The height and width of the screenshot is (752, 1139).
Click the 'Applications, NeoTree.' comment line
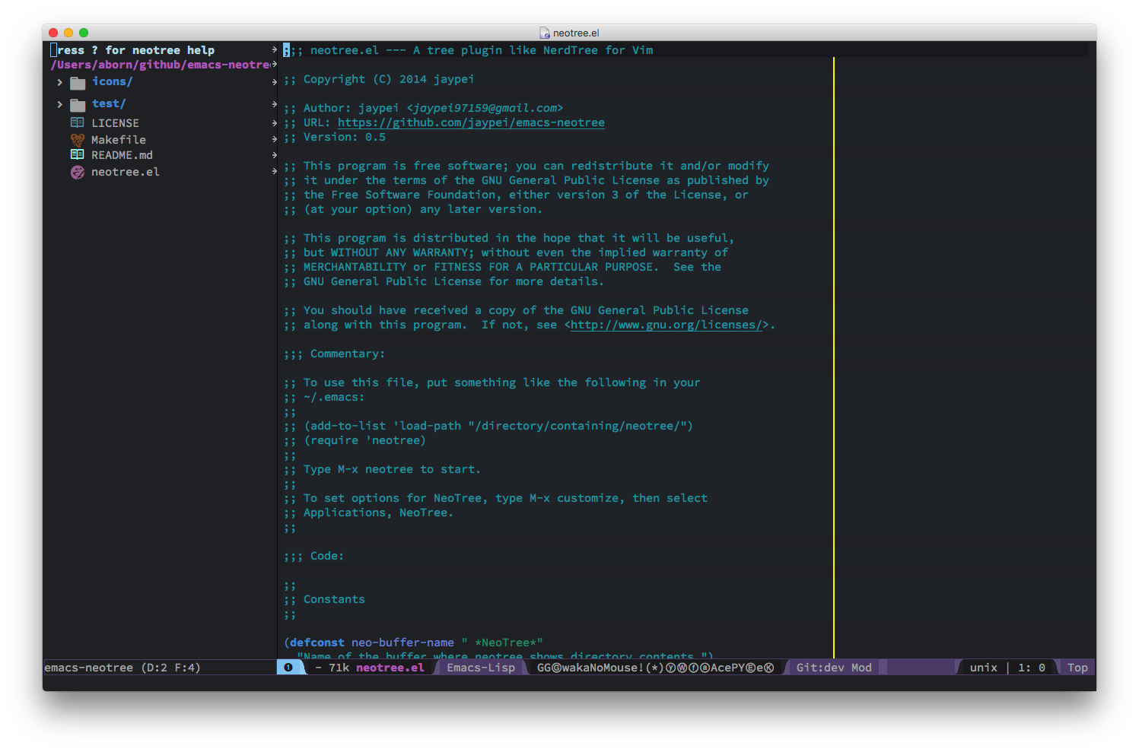[x=368, y=512]
